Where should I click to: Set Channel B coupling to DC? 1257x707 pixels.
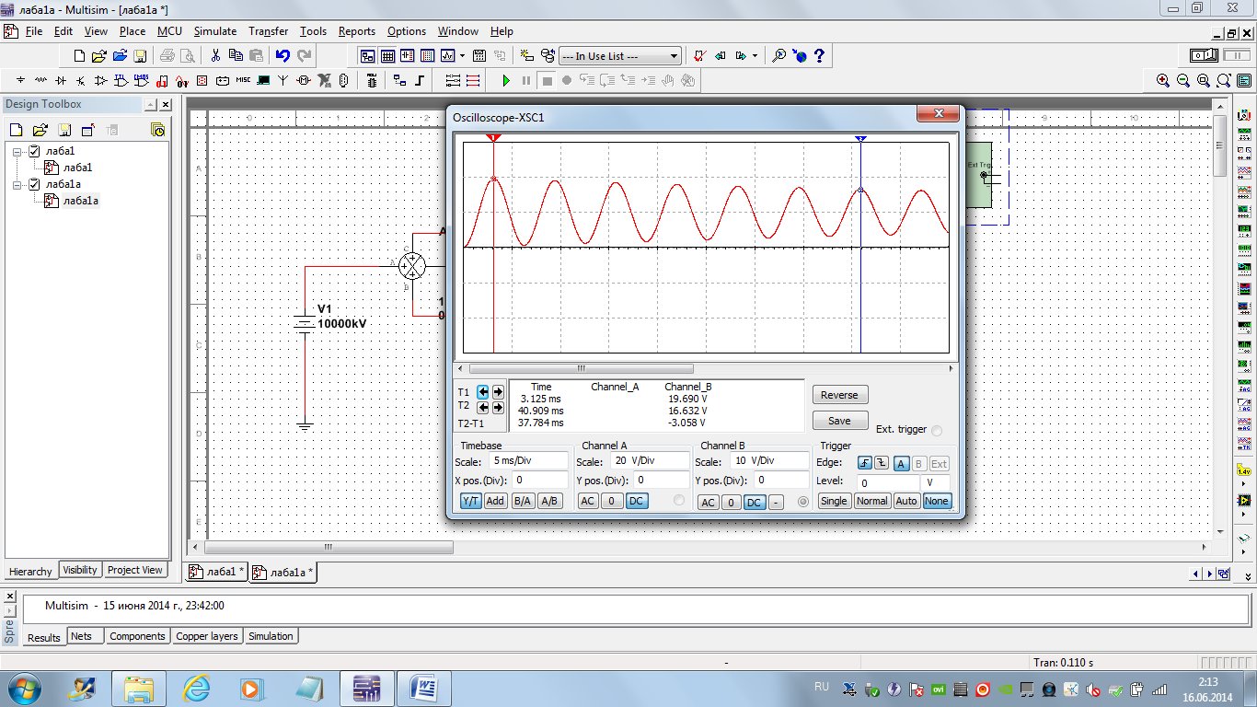(754, 502)
